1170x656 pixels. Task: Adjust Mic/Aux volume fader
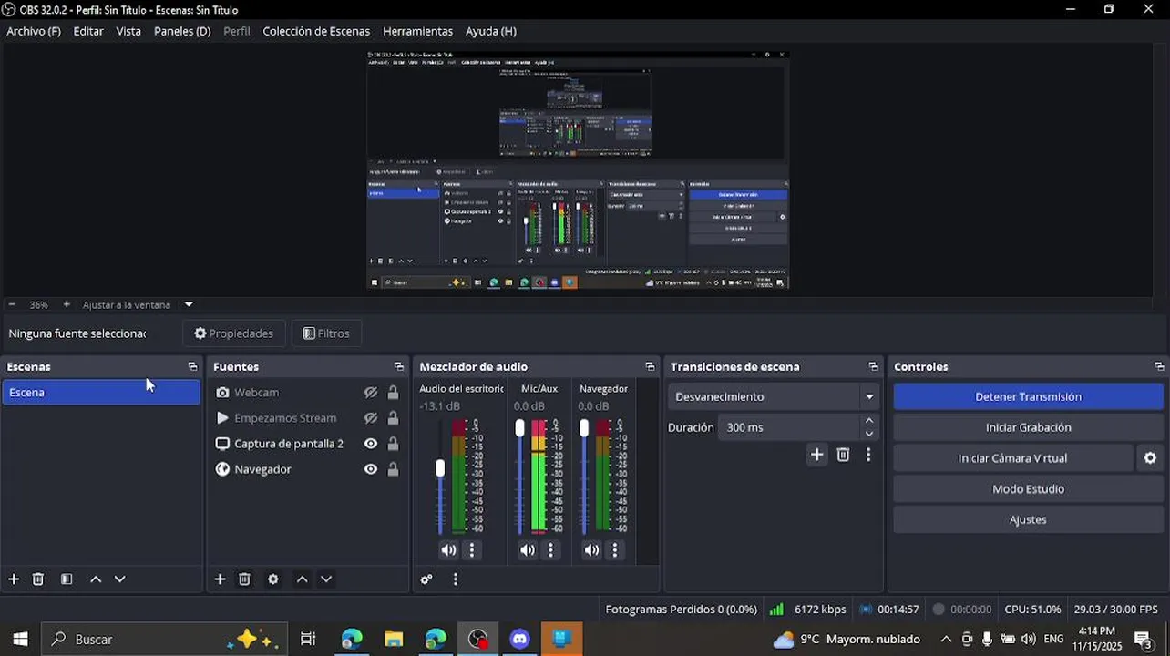pyautogui.click(x=520, y=428)
